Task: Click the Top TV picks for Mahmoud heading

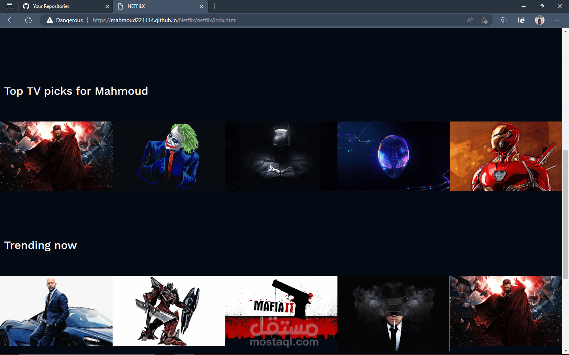Action: point(76,91)
